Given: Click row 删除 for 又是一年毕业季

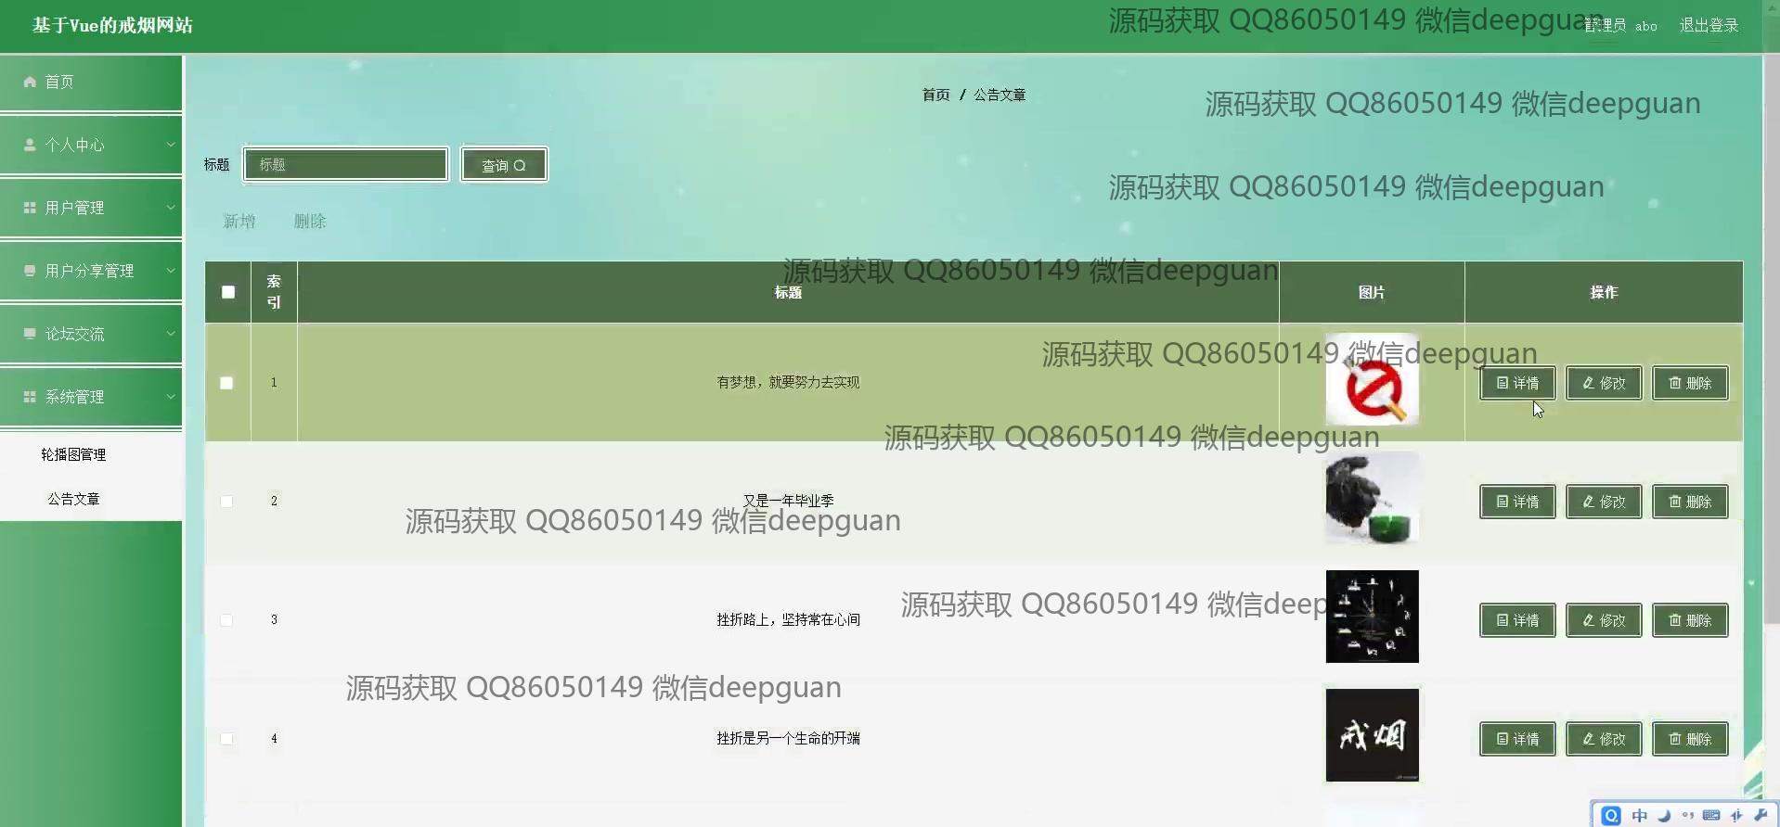Looking at the screenshot, I should pyautogui.click(x=1690, y=502).
